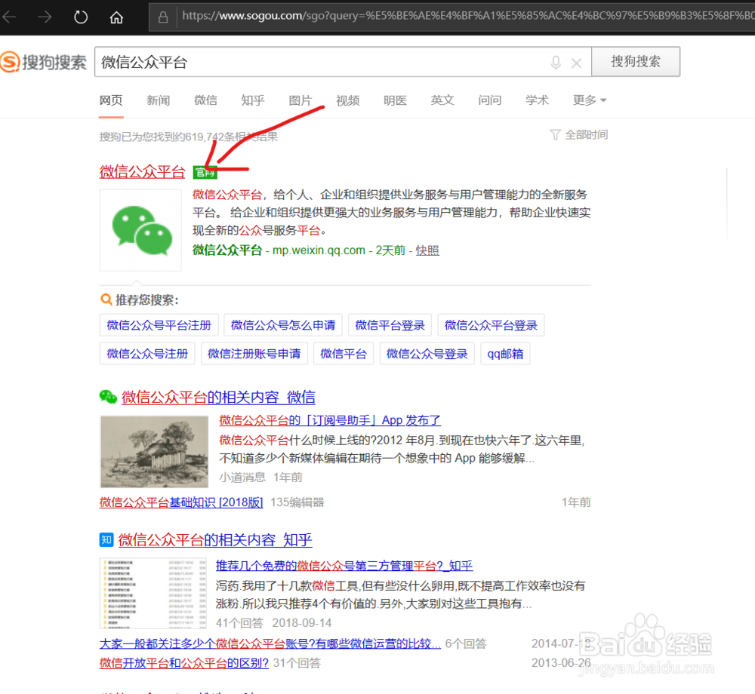Open 微信公众平台的相关内容_知乎 heading
This screenshot has width=755, height=694.
click(215, 539)
